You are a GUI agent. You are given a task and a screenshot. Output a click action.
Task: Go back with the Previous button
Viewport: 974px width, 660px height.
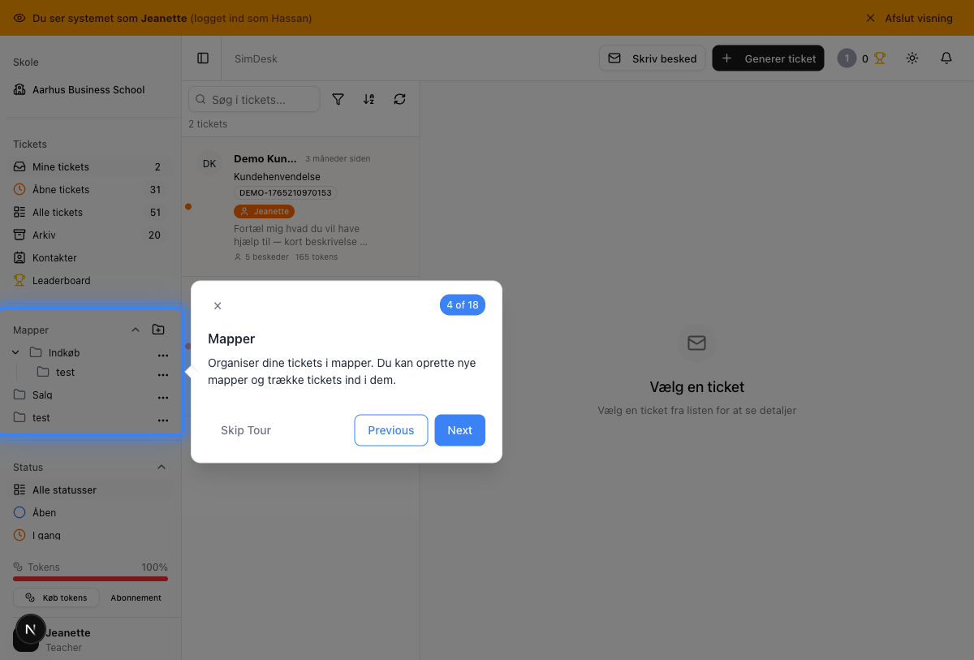[390, 430]
